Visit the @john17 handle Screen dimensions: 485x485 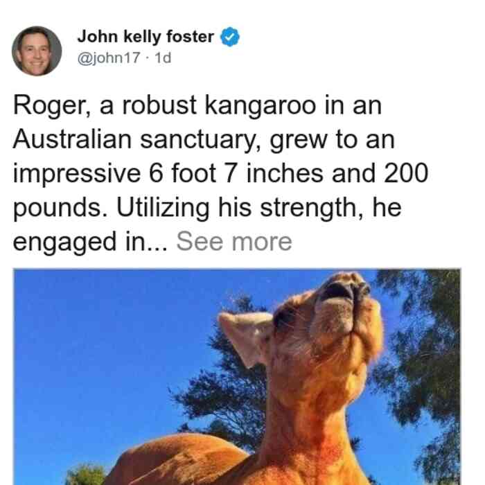(109, 58)
